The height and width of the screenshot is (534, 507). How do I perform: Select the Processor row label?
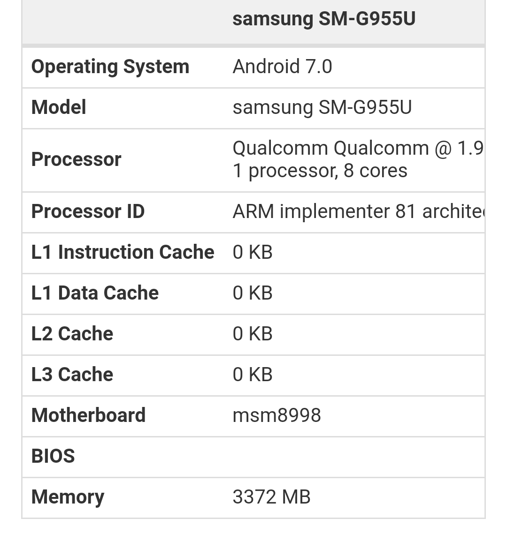tap(77, 159)
